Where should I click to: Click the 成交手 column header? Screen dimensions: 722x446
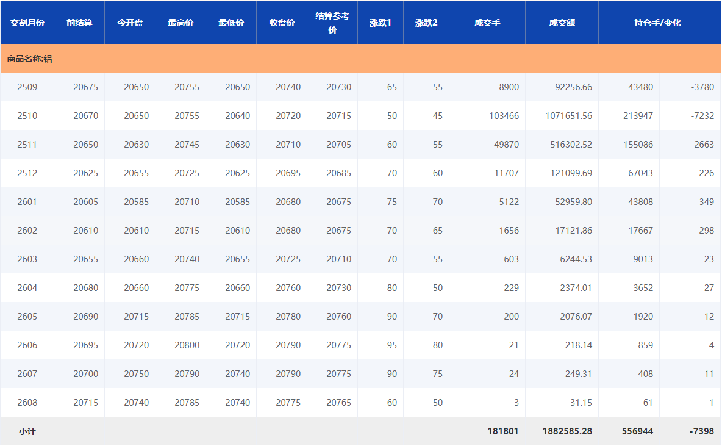pos(487,23)
